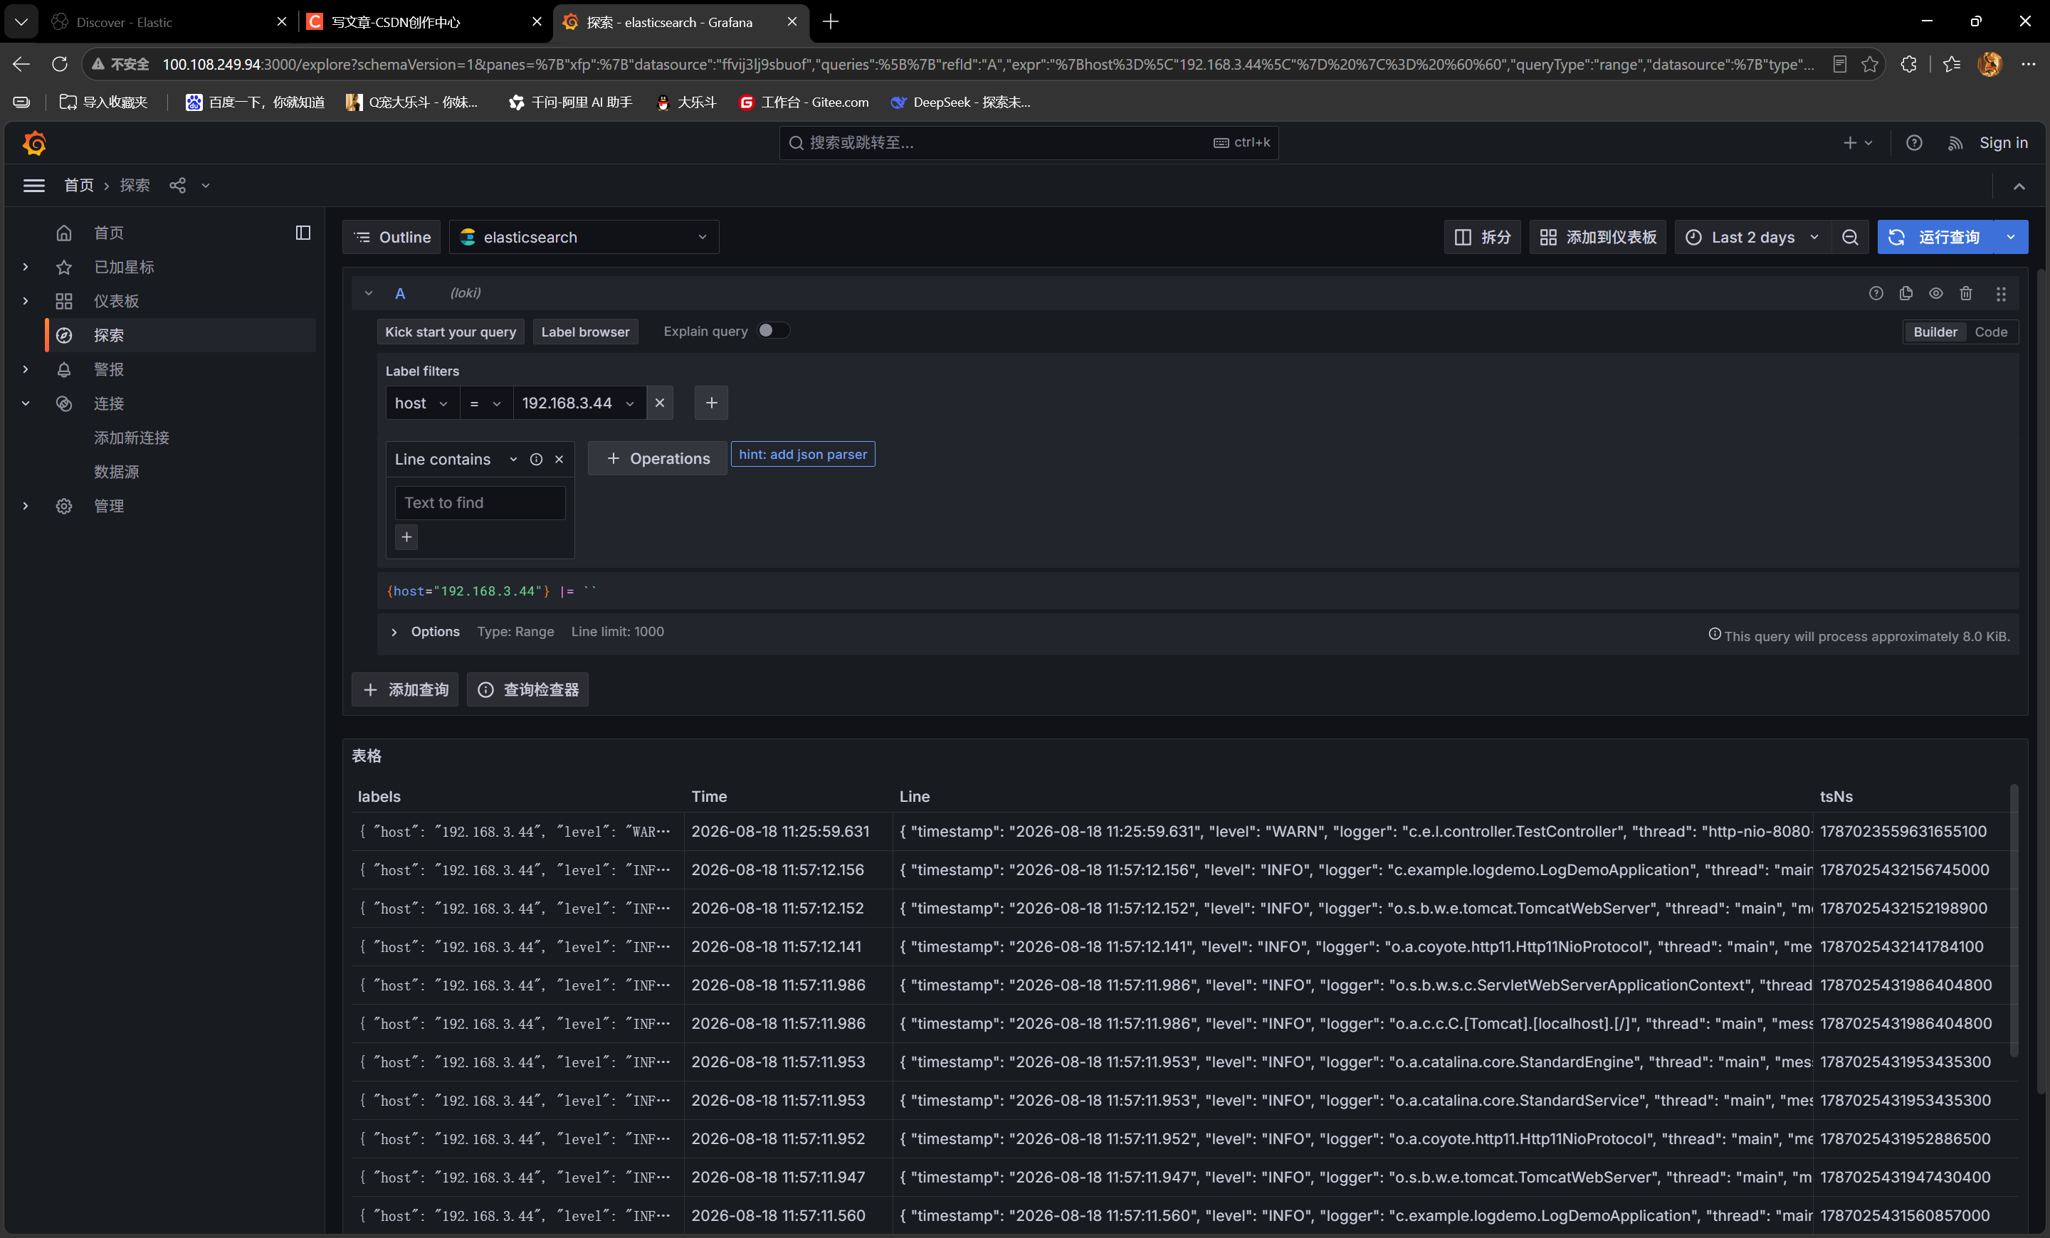Image resolution: width=2050 pixels, height=1238 pixels.
Task: Focus the 搜索或跳转至 search box
Action: click(1029, 143)
